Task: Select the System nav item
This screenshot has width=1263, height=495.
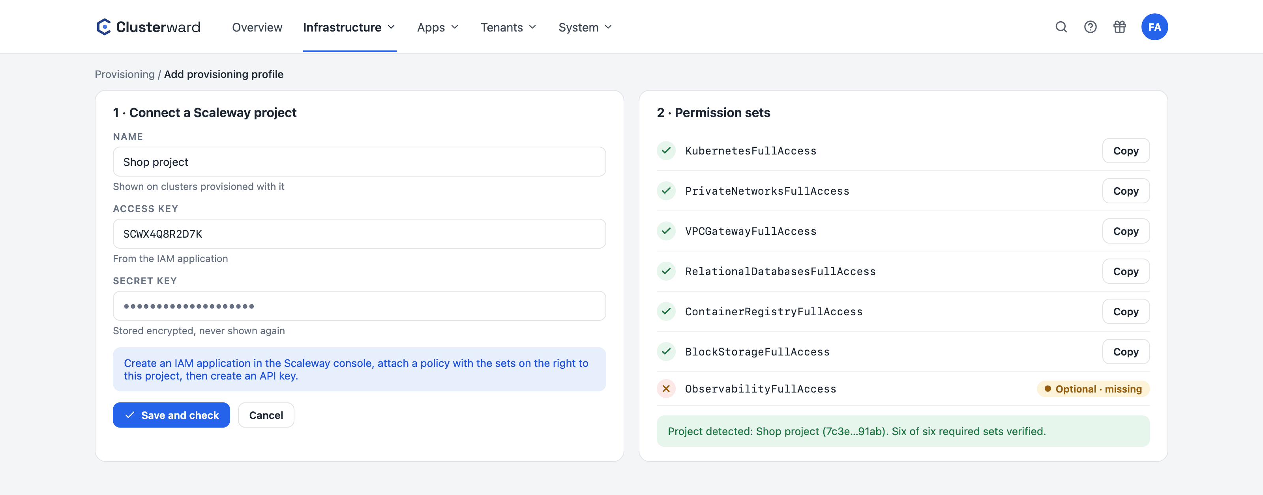Action: click(x=585, y=28)
